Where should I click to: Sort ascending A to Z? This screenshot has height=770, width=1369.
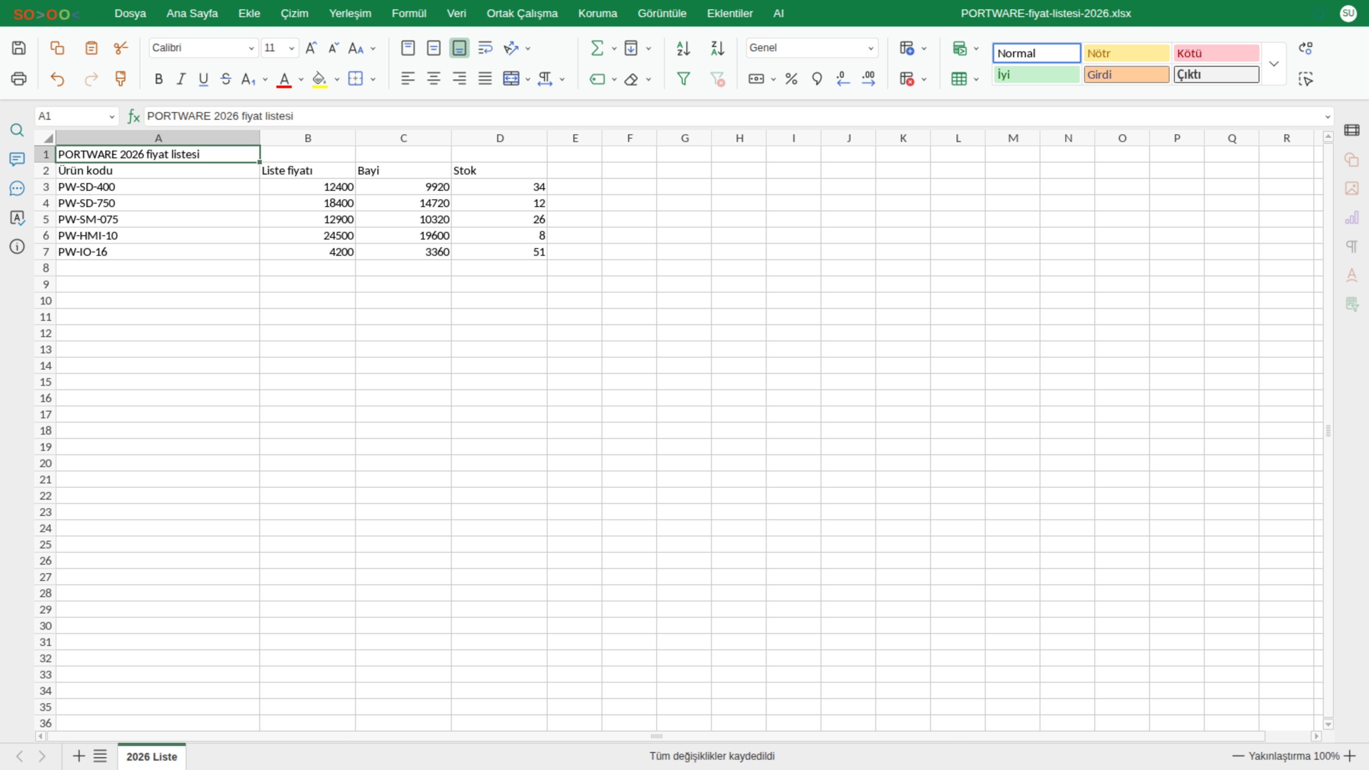tap(683, 48)
